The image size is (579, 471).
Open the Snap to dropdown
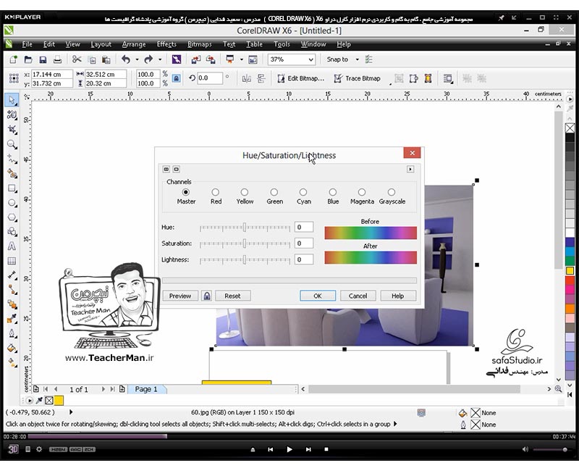pos(357,59)
